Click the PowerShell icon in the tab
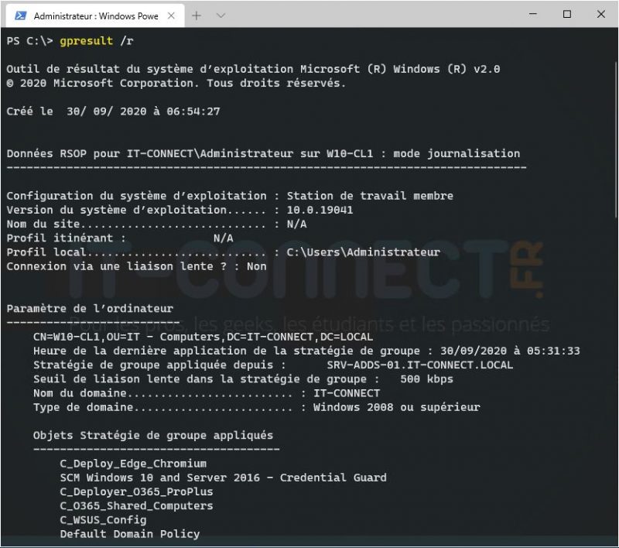Screen dimensions: 619x548 pyautogui.click(x=20, y=15)
